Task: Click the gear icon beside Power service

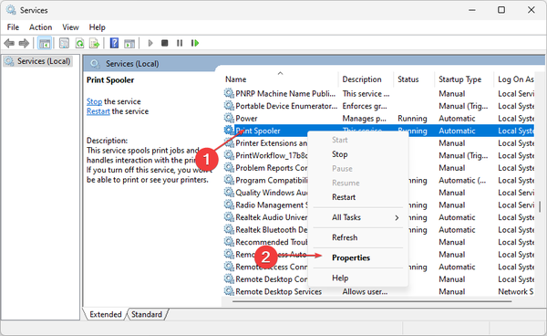Action: click(x=229, y=118)
